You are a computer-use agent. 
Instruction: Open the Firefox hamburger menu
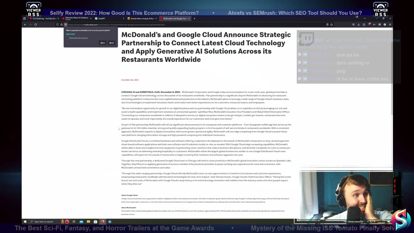pos(390,25)
